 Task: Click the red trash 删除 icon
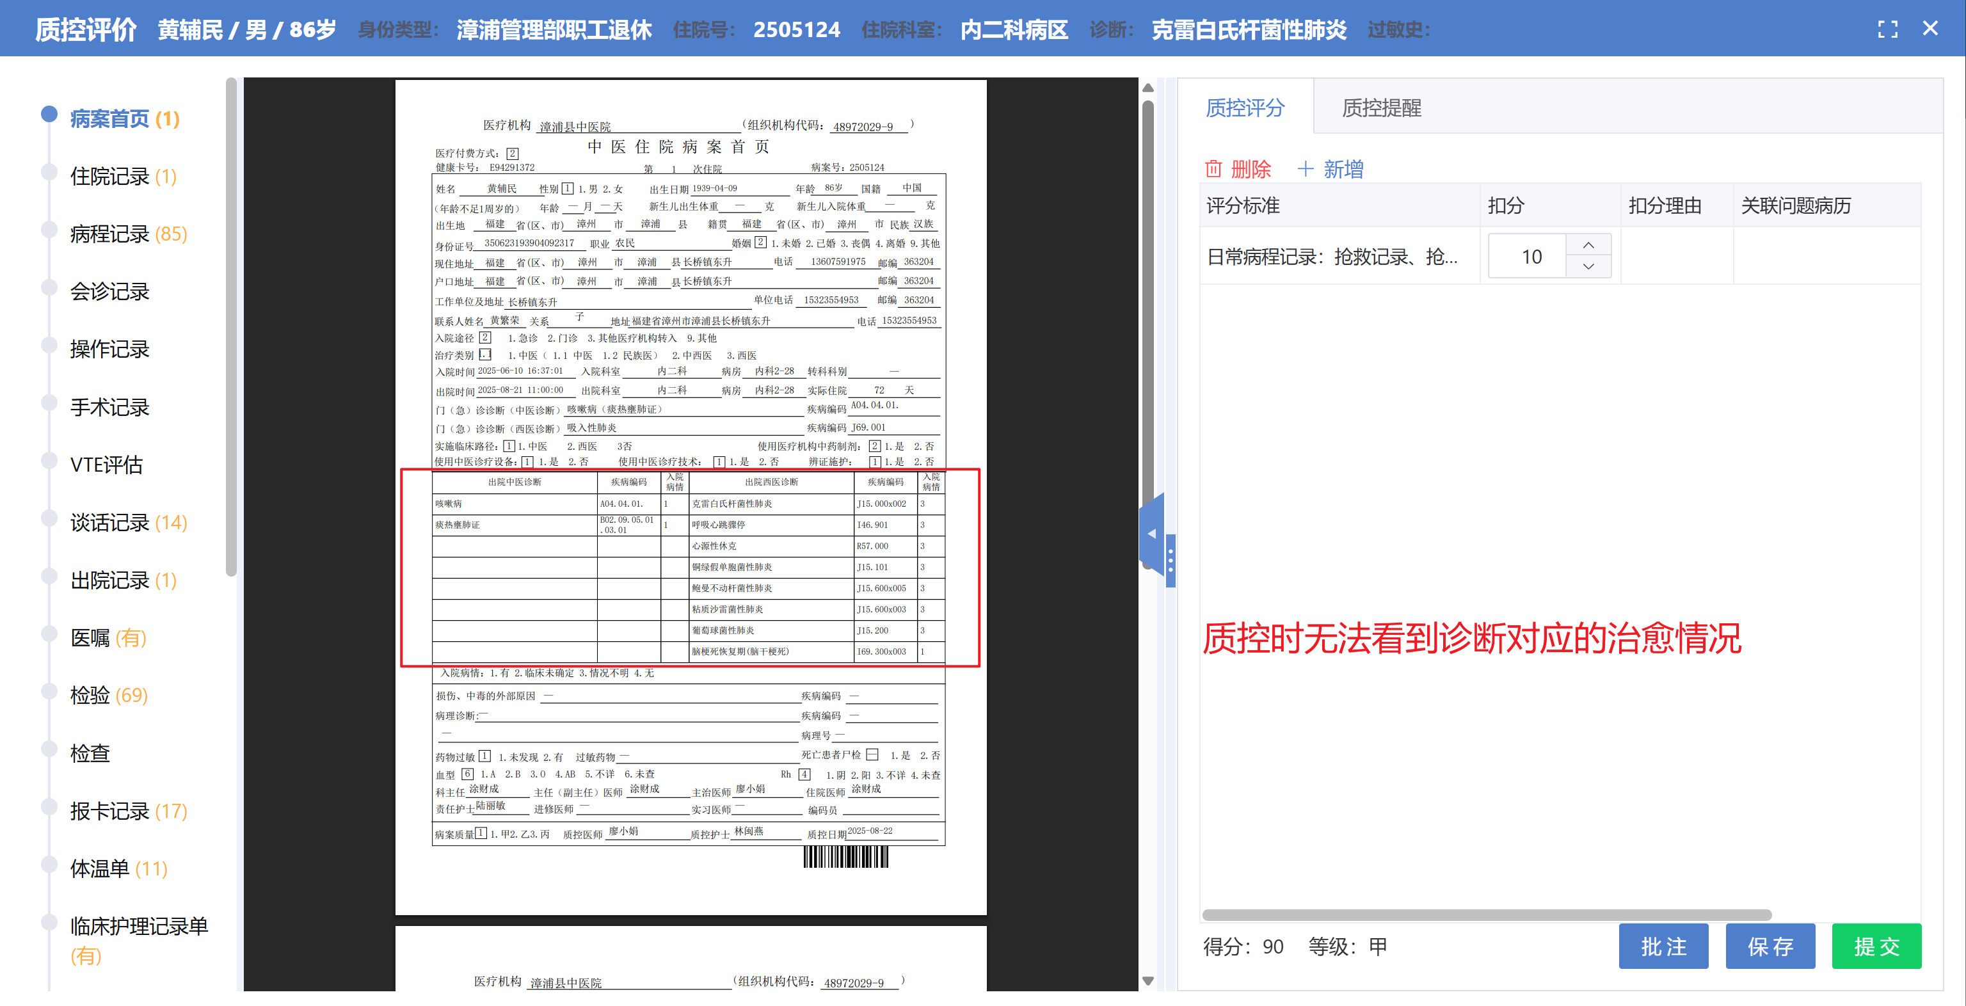1213,169
